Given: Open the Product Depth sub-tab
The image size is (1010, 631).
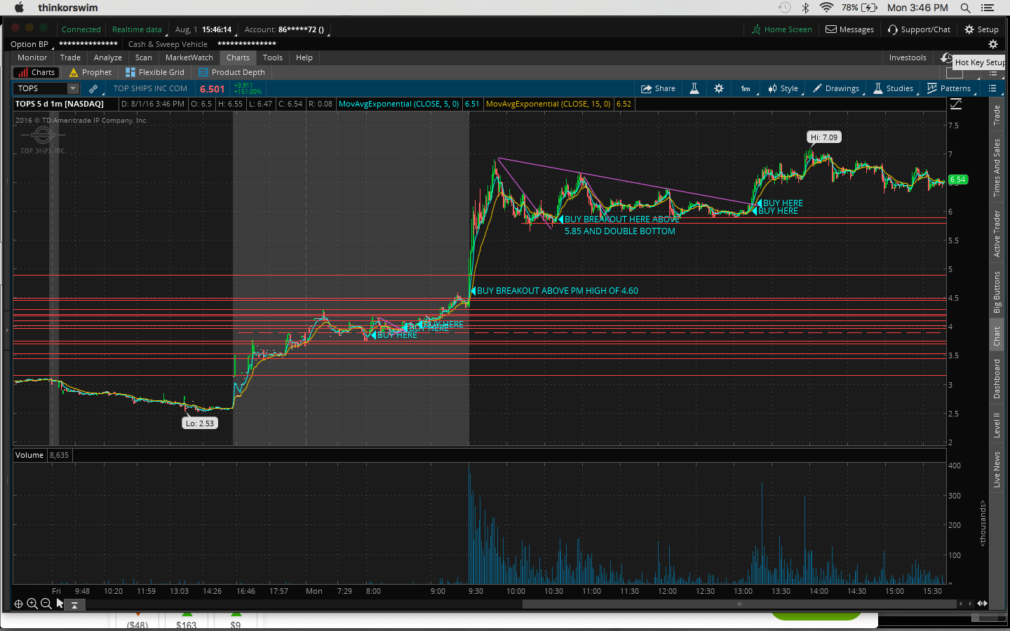Looking at the screenshot, I should [232, 72].
